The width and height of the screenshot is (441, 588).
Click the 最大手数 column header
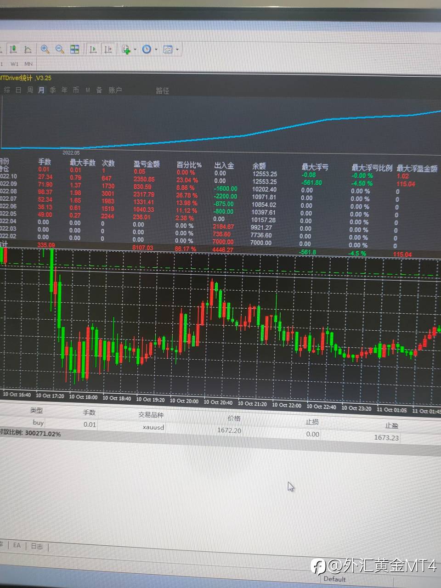[83, 163]
